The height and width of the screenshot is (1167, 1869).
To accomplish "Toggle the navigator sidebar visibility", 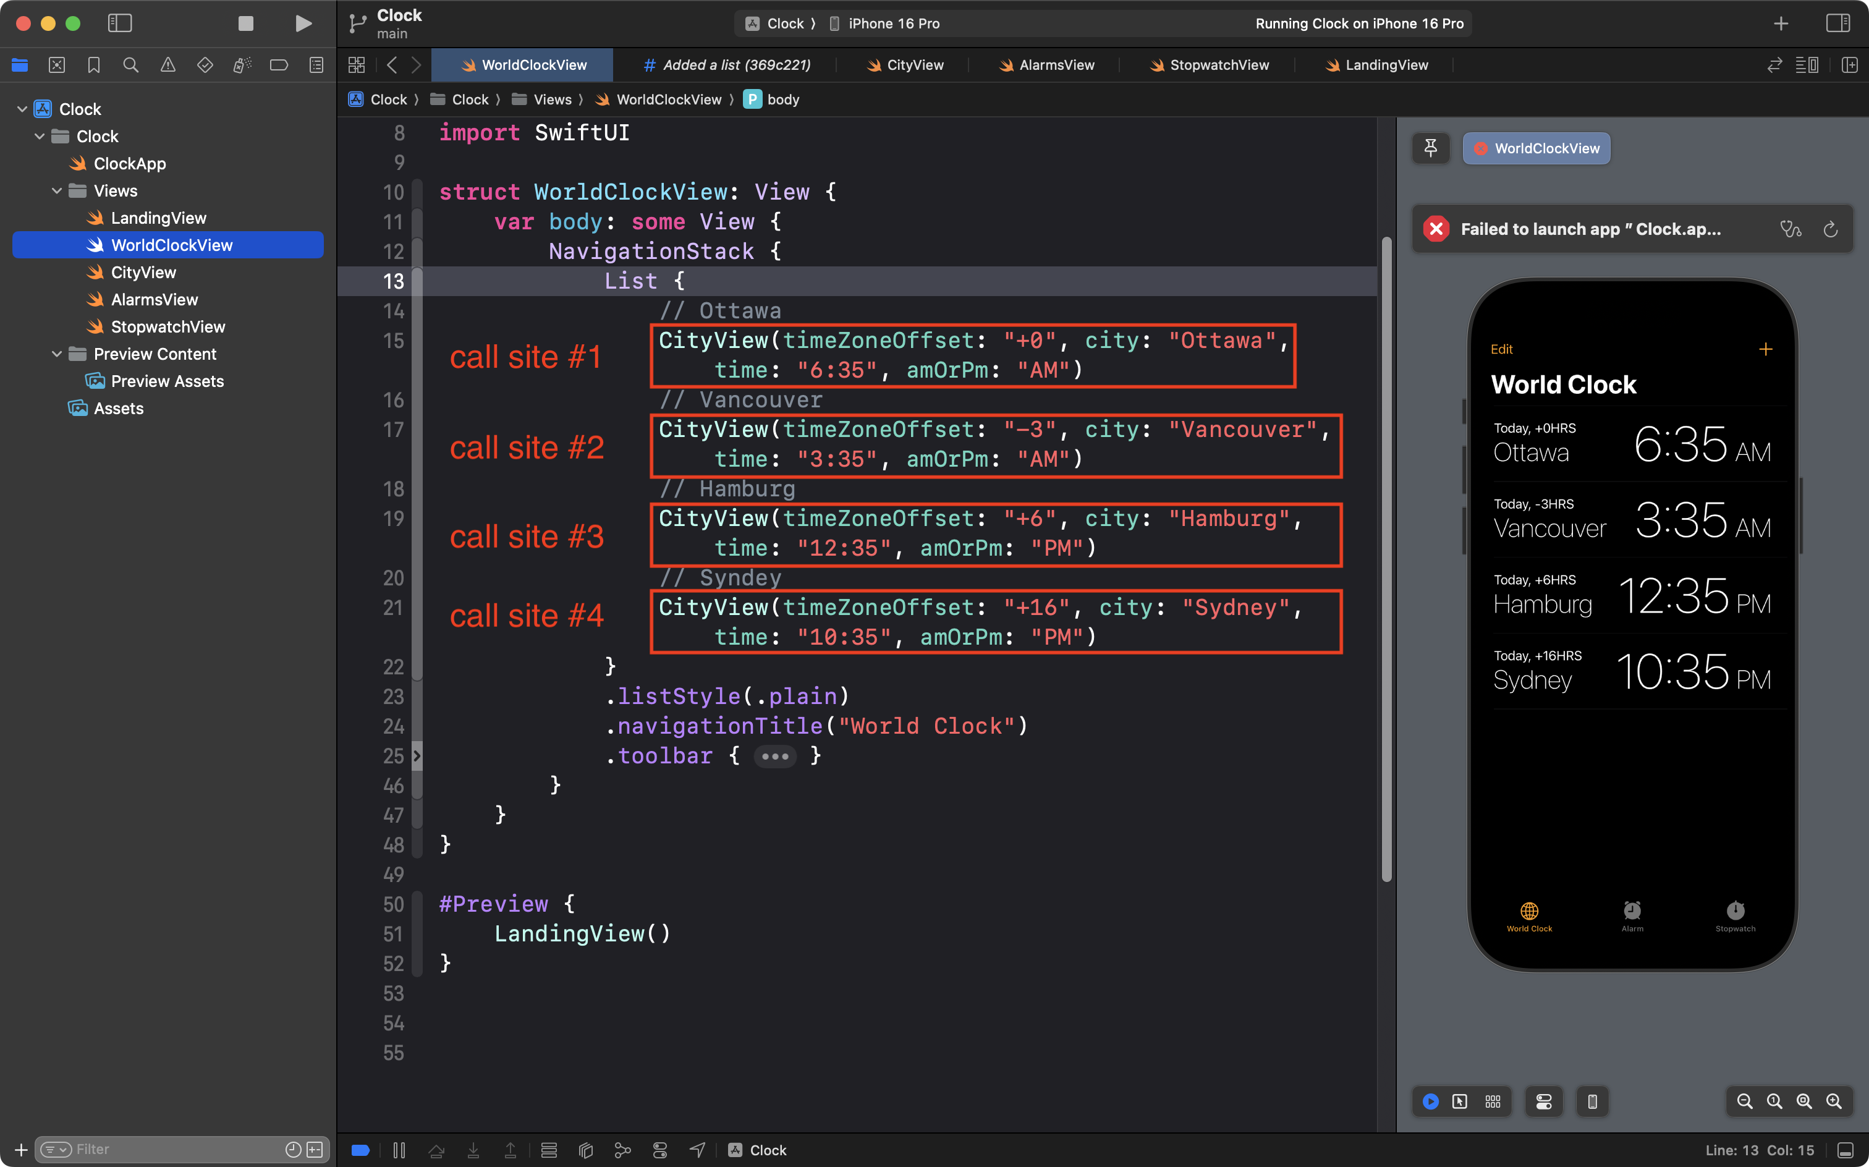I will [120, 23].
